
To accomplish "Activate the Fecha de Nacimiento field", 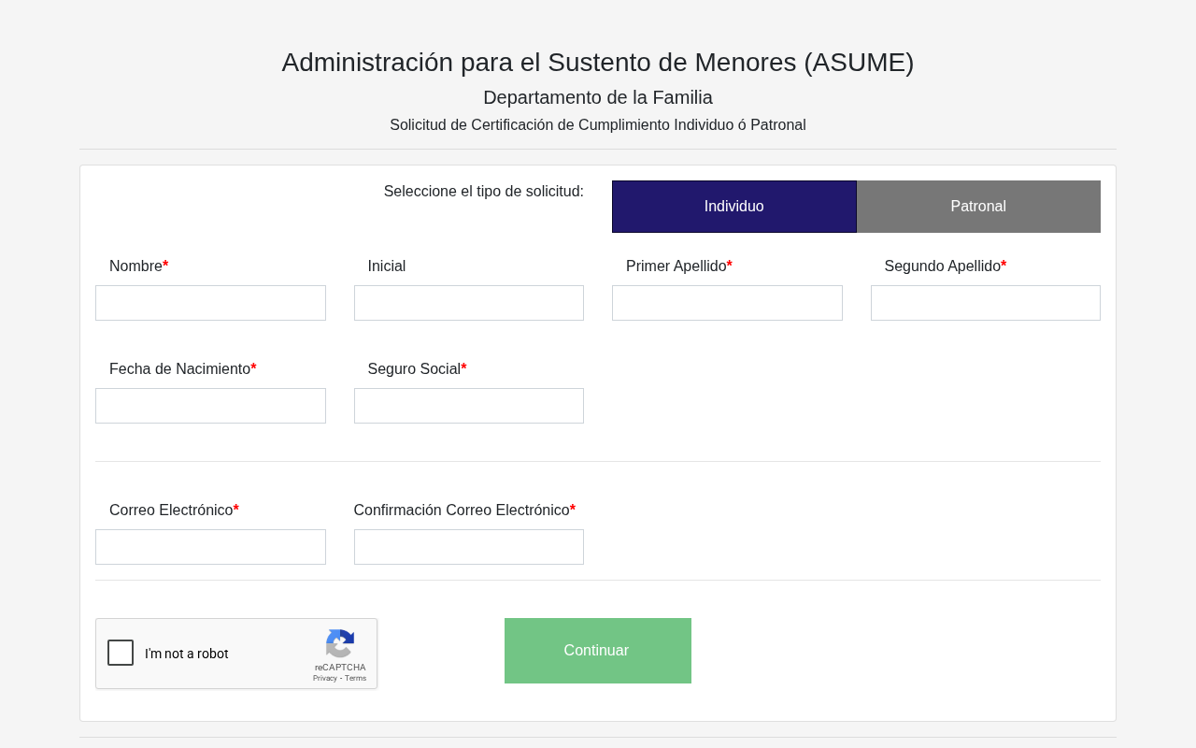I will [x=210, y=406].
